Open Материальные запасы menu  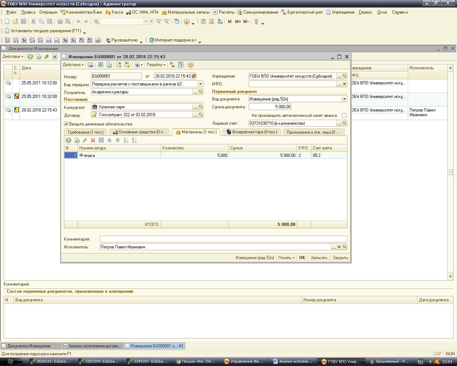click(186, 12)
